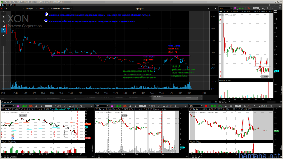Select the arrow pointer tool in XON chart
283x159 pixels.
pyautogui.click(x=4, y=17)
